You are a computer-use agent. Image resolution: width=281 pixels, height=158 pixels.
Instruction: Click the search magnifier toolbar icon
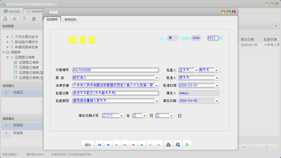(x=5, y=18)
